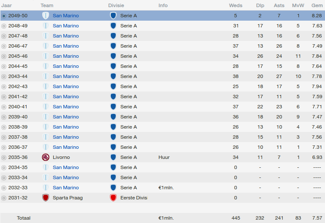Click Serie A shield in 2044-45 row
The width and height of the screenshot is (325, 223).
[x=113, y=66]
